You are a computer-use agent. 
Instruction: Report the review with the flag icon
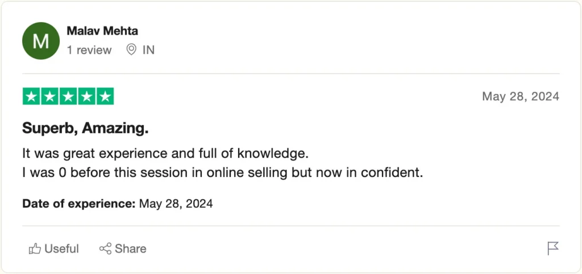pos(552,248)
